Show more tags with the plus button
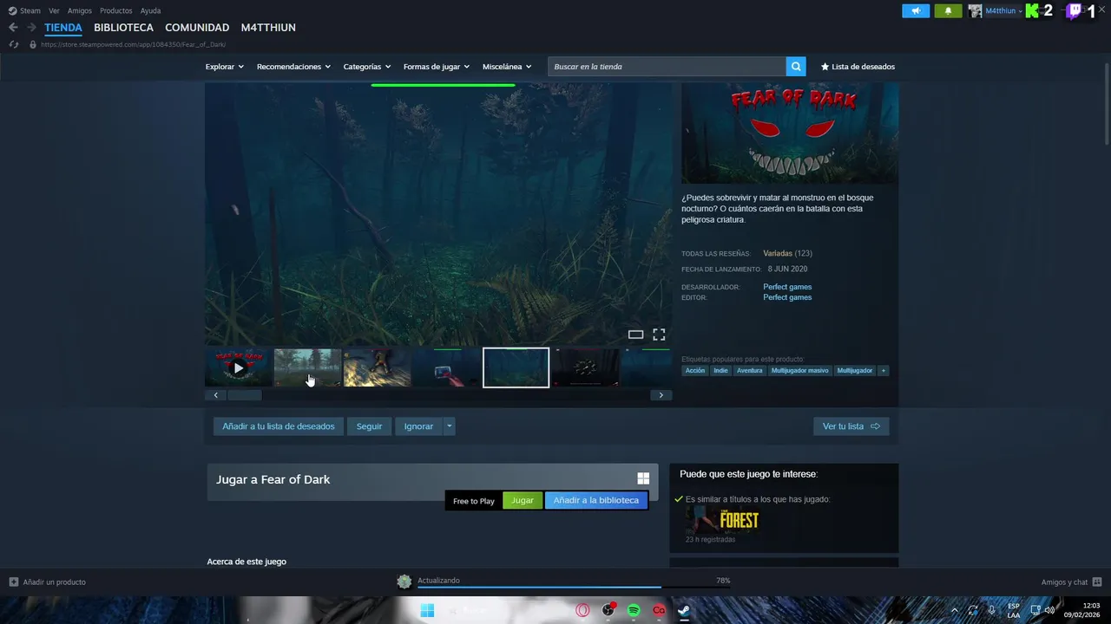Screen dimensions: 1111x624 (884, 371)
